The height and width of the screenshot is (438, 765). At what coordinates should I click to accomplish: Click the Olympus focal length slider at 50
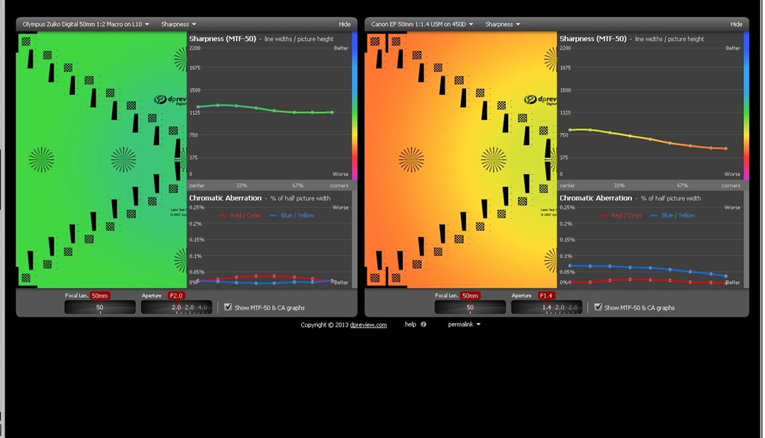(100, 307)
